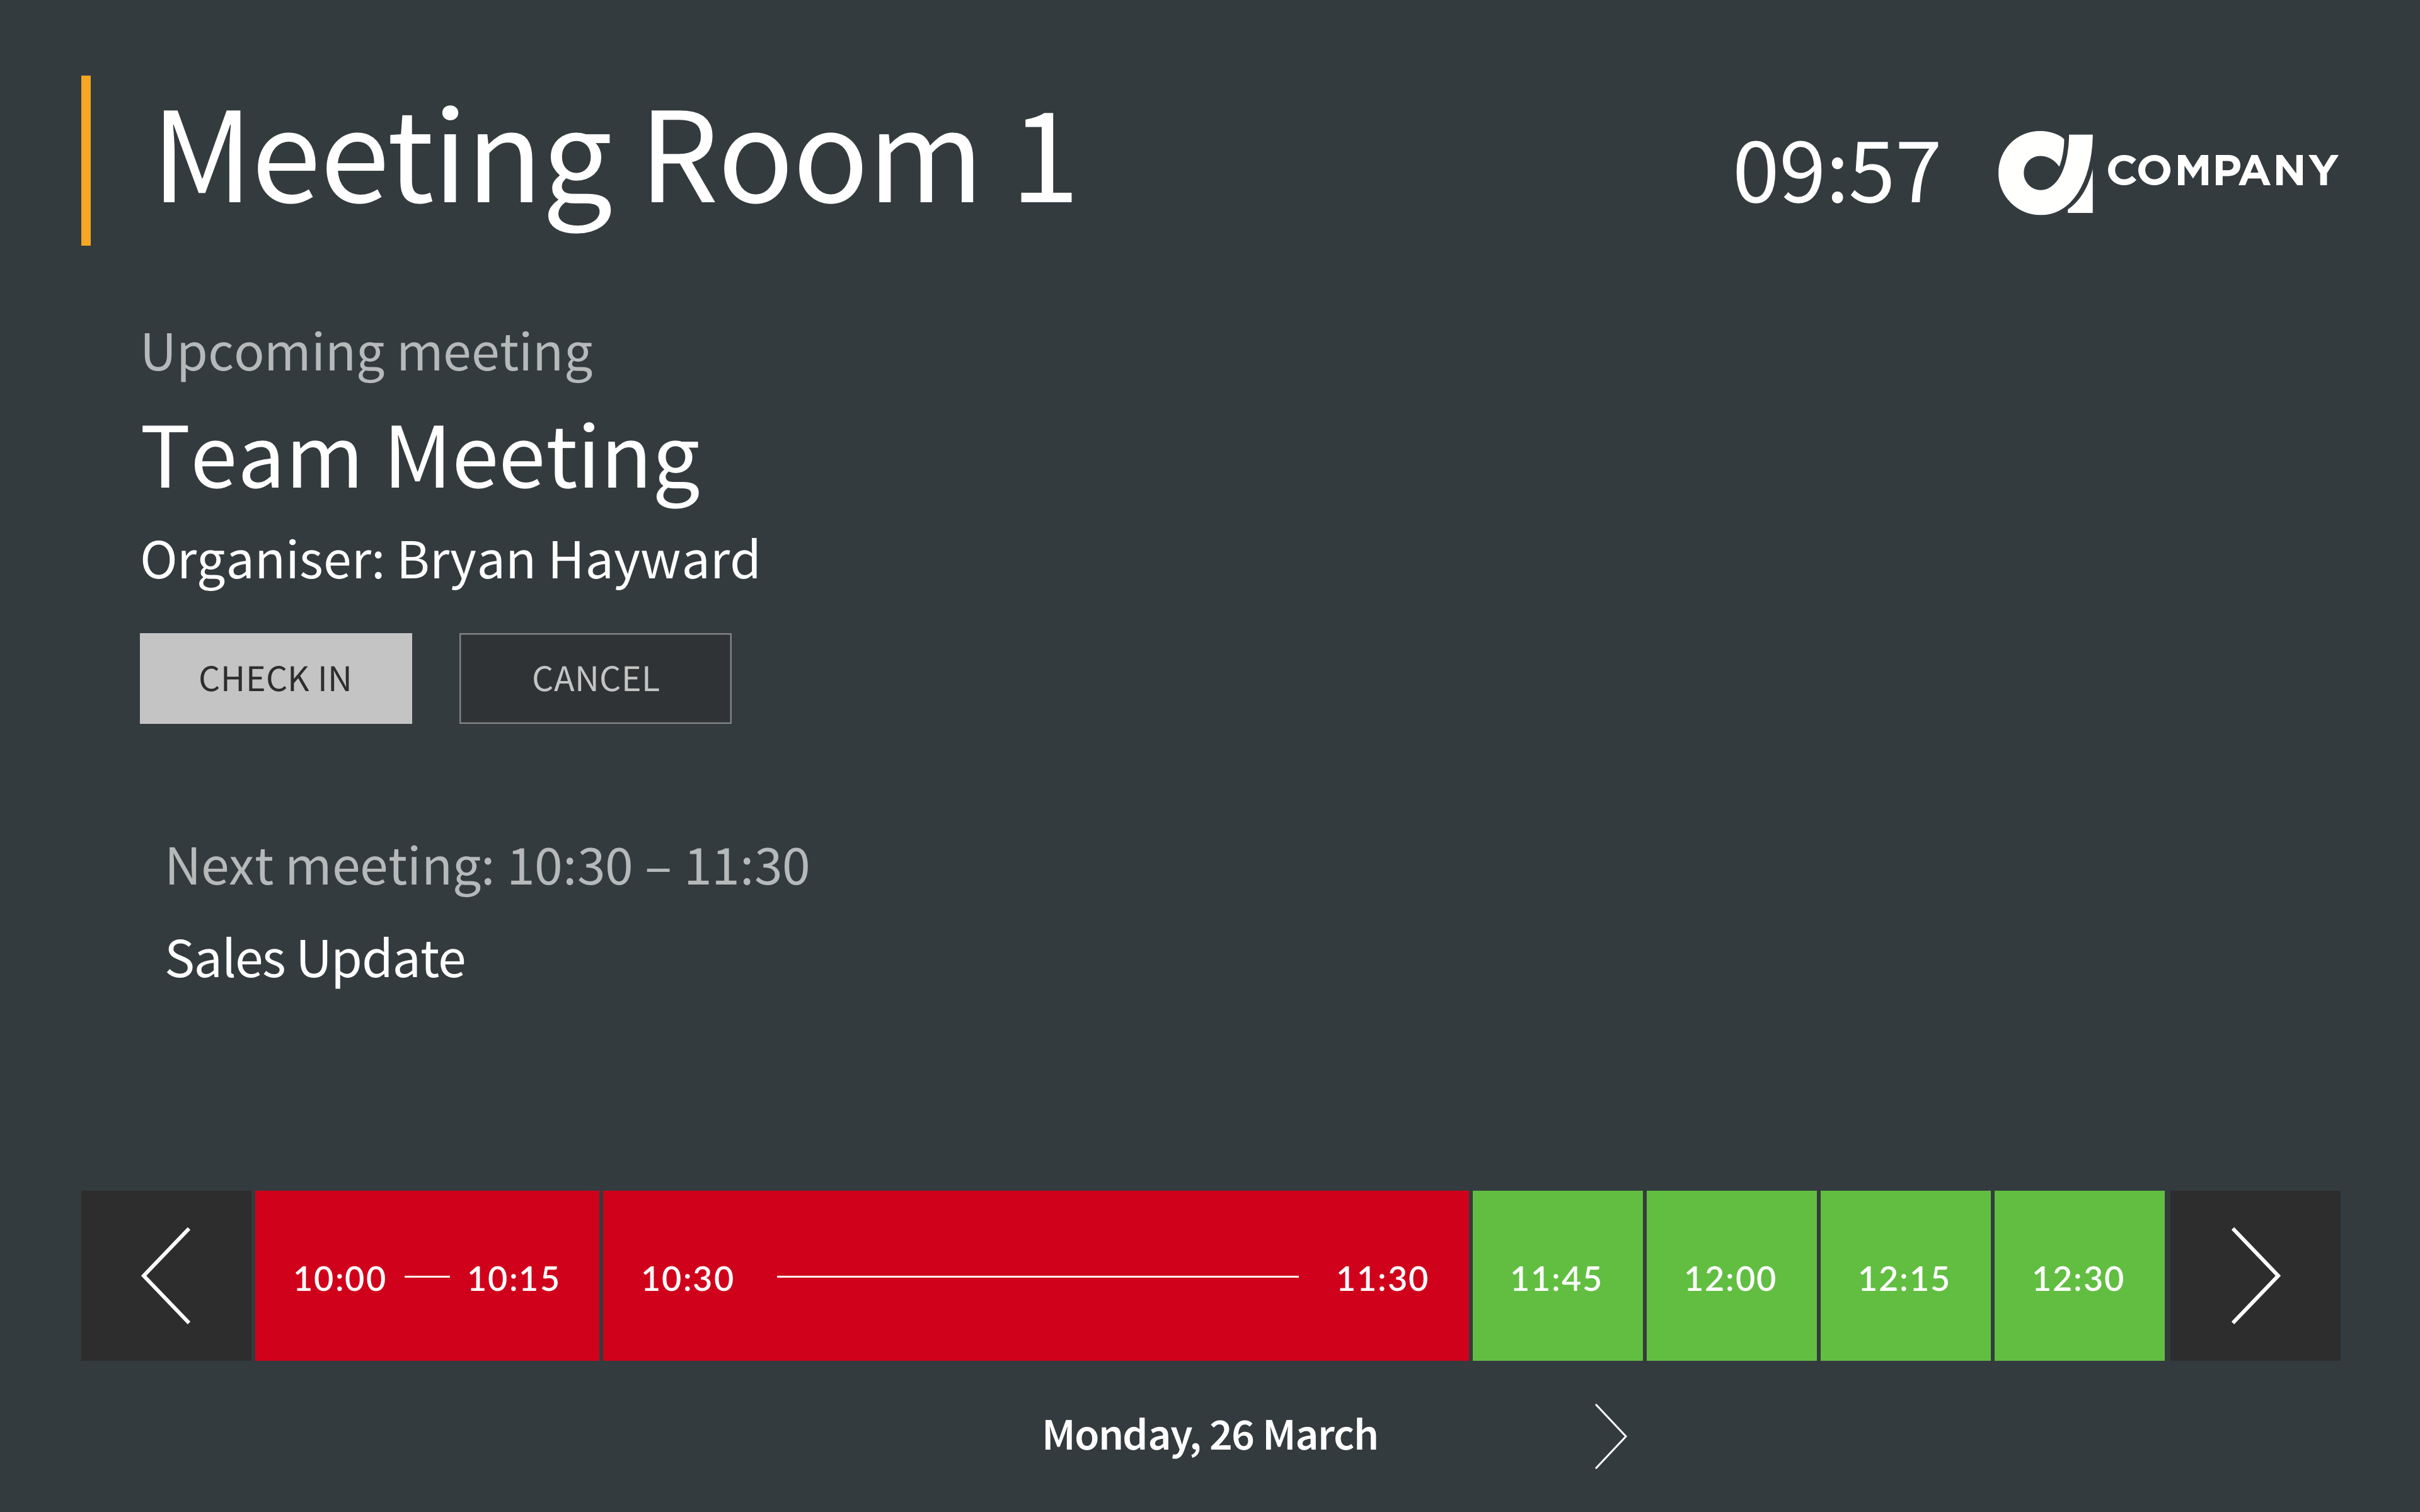This screenshot has height=1512, width=2420.
Task: Click the Meeting Room 1 title
Action: [615, 160]
